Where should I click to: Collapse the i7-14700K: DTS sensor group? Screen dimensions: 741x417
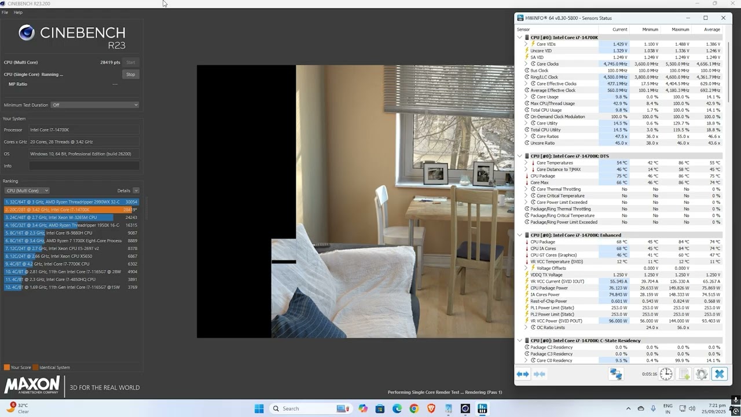point(520,156)
